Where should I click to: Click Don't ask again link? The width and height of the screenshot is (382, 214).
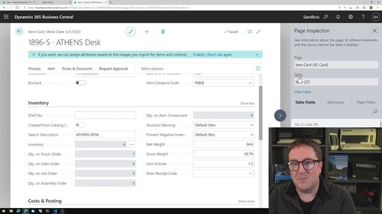click(x=220, y=55)
